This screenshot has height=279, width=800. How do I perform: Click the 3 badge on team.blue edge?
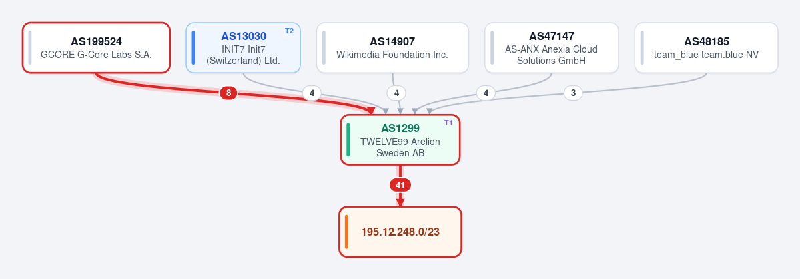[573, 93]
